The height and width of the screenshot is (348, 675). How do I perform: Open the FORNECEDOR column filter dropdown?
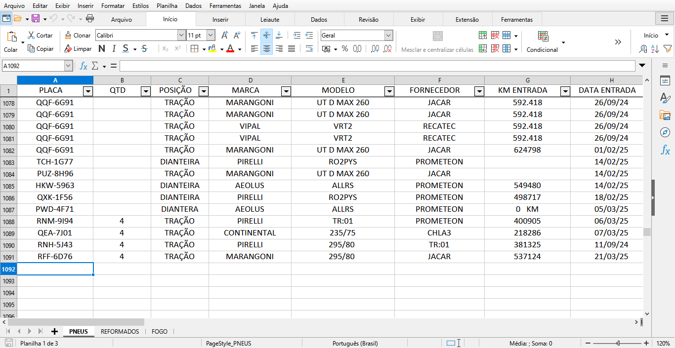(x=479, y=91)
